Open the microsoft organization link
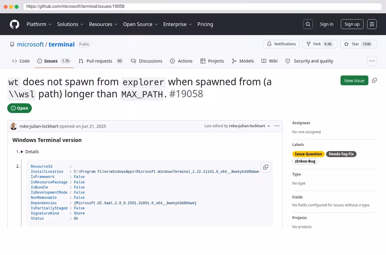Image resolution: width=386 pixels, height=255 pixels. point(30,44)
